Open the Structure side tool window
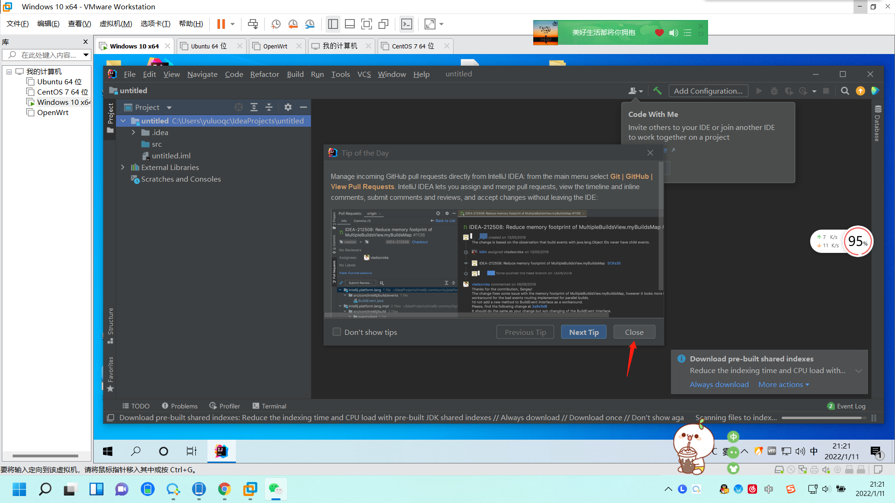Viewport: 895px width, 503px height. point(110,325)
